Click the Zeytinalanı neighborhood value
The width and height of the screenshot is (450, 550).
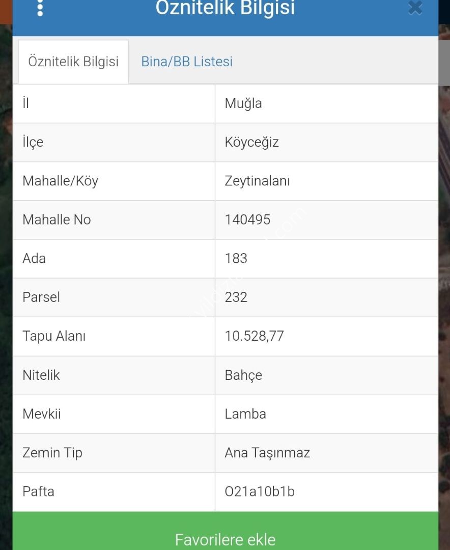pyautogui.click(x=257, y=181)
